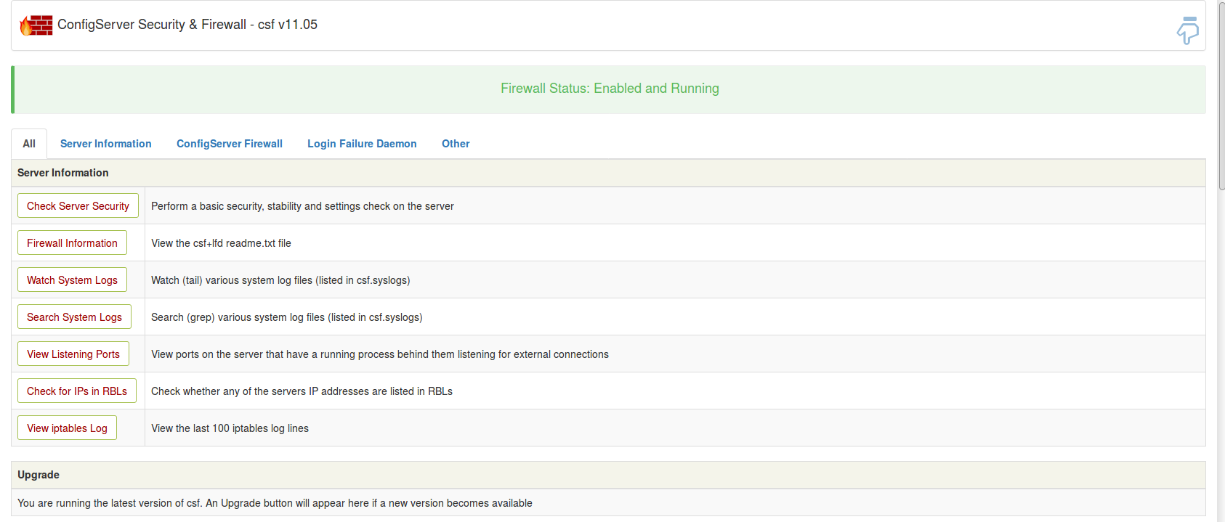Click 'Perform a basic security, stability' description
Image resolution: width=1225 pixels, height=522 pixels.
click(x=302, y=206)
